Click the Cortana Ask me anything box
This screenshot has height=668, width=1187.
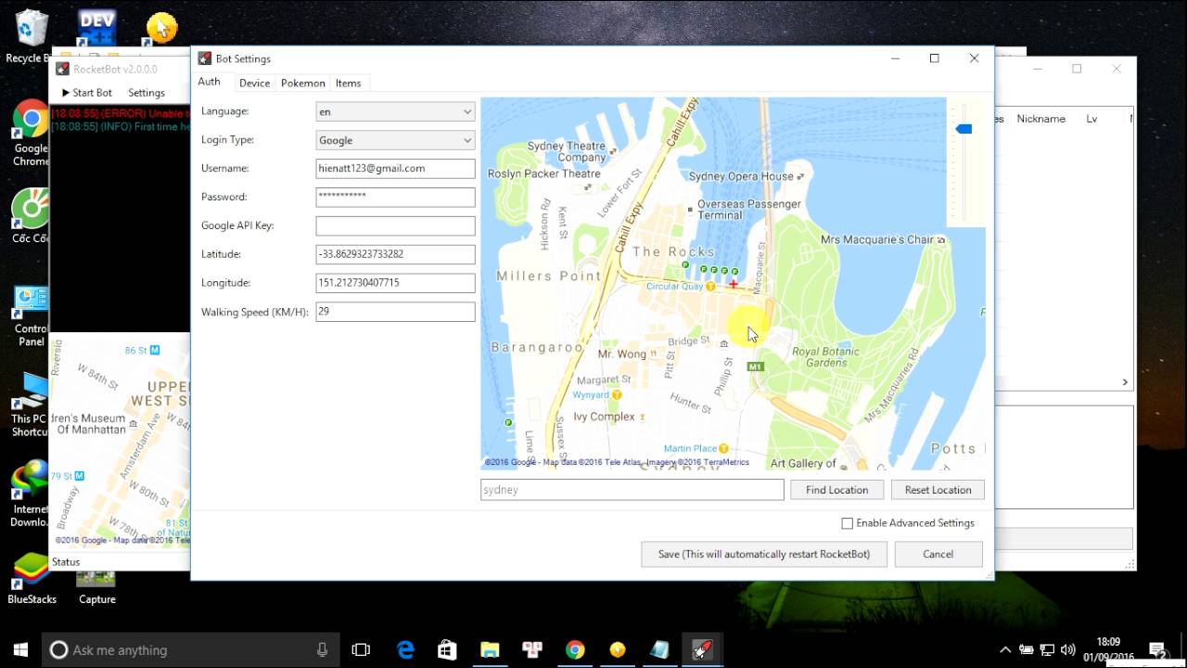click(x=190, y=649)
